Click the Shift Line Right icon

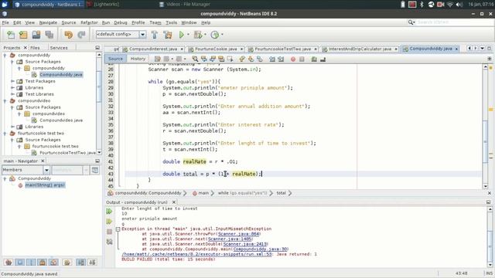281,59
